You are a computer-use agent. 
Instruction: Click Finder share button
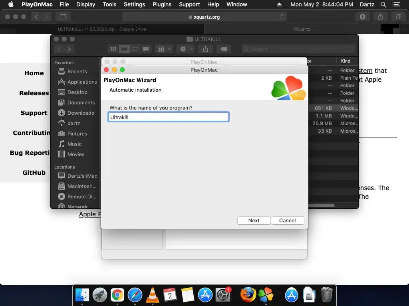tap(206, 49)
